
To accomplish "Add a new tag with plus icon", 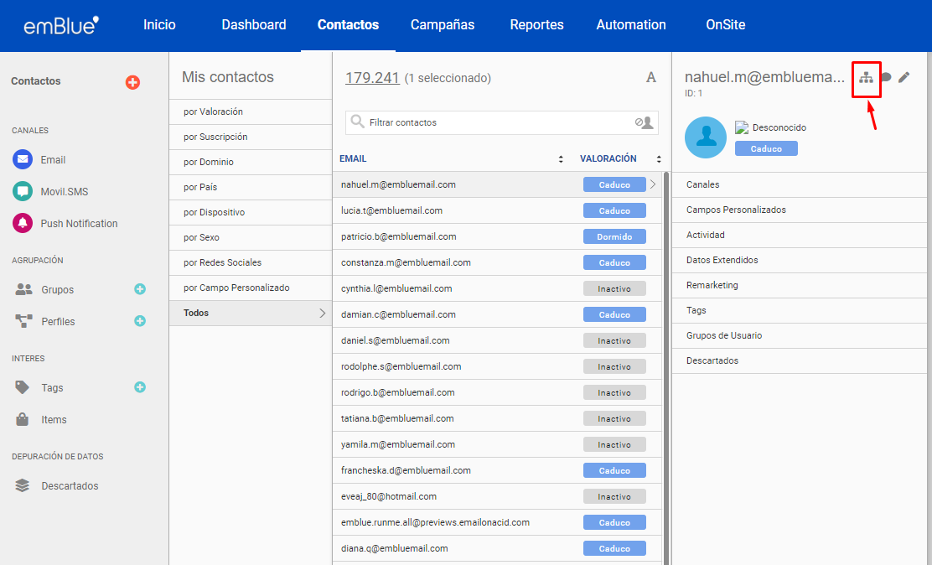I will 140,387.
